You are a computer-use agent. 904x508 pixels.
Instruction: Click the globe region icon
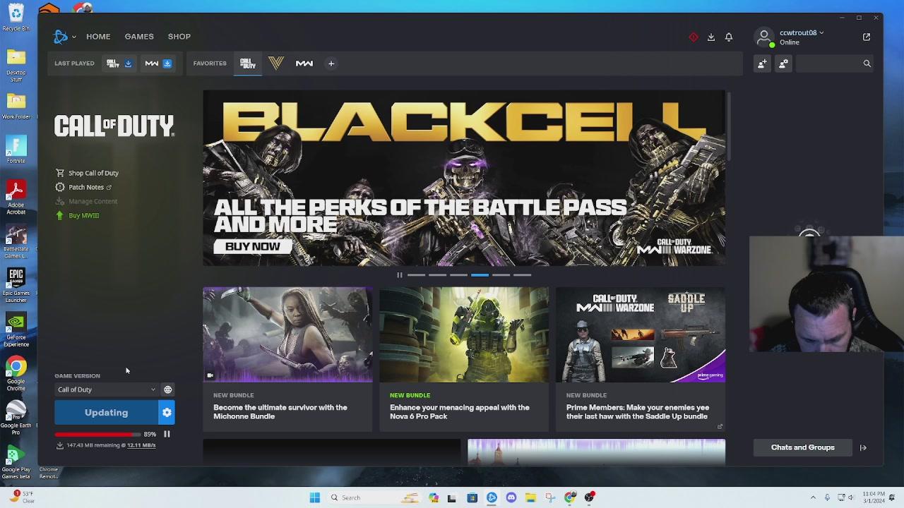[168, 389]
